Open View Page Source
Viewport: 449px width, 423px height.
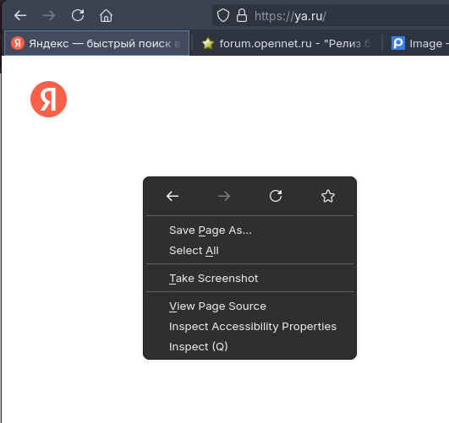click(249, 306)
